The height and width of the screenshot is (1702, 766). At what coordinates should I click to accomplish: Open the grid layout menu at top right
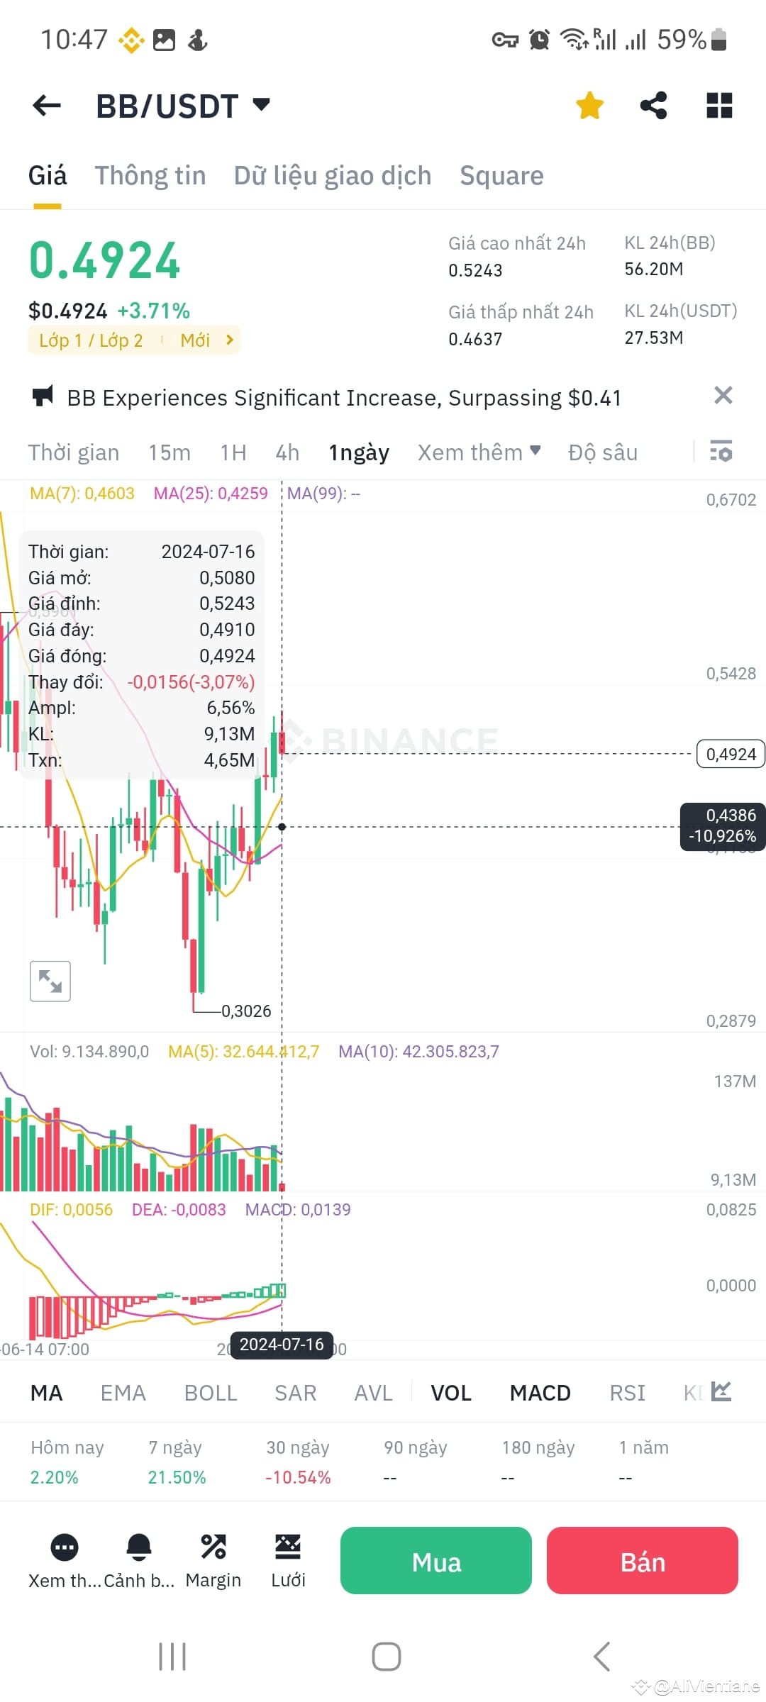[718, 105]
